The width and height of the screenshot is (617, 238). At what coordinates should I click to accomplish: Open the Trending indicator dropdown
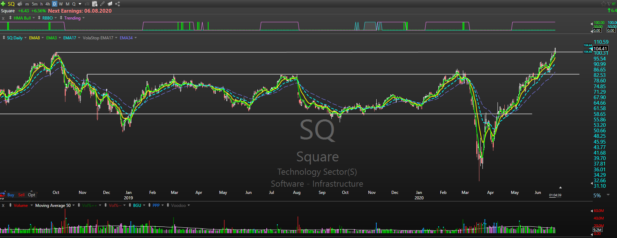84,18
